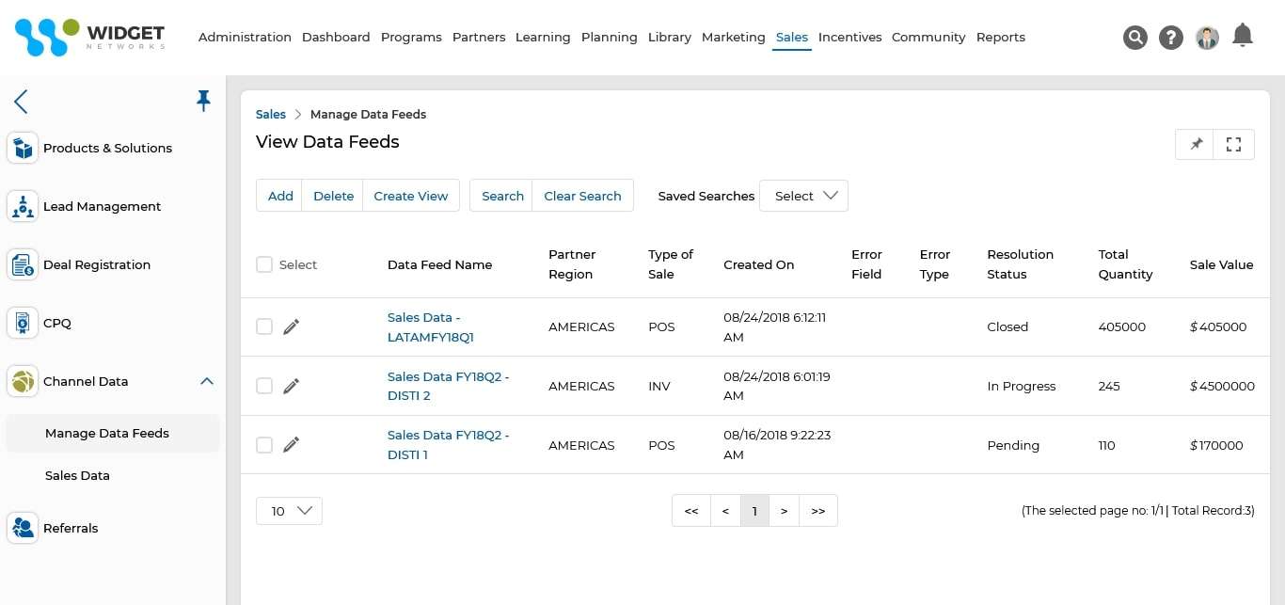
Task: Collapse the Channel Data section
Action: click(207, 382)
